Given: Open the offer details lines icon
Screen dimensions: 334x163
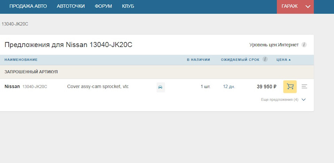Looking at the screenshot, I should [x=304, y=87].
